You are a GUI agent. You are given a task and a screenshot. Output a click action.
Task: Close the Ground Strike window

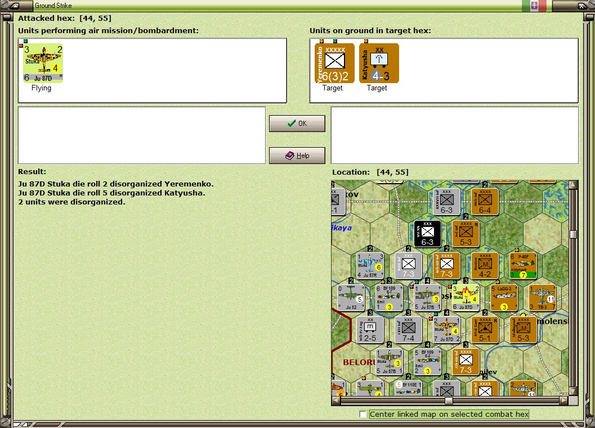[x=581, y=6]
